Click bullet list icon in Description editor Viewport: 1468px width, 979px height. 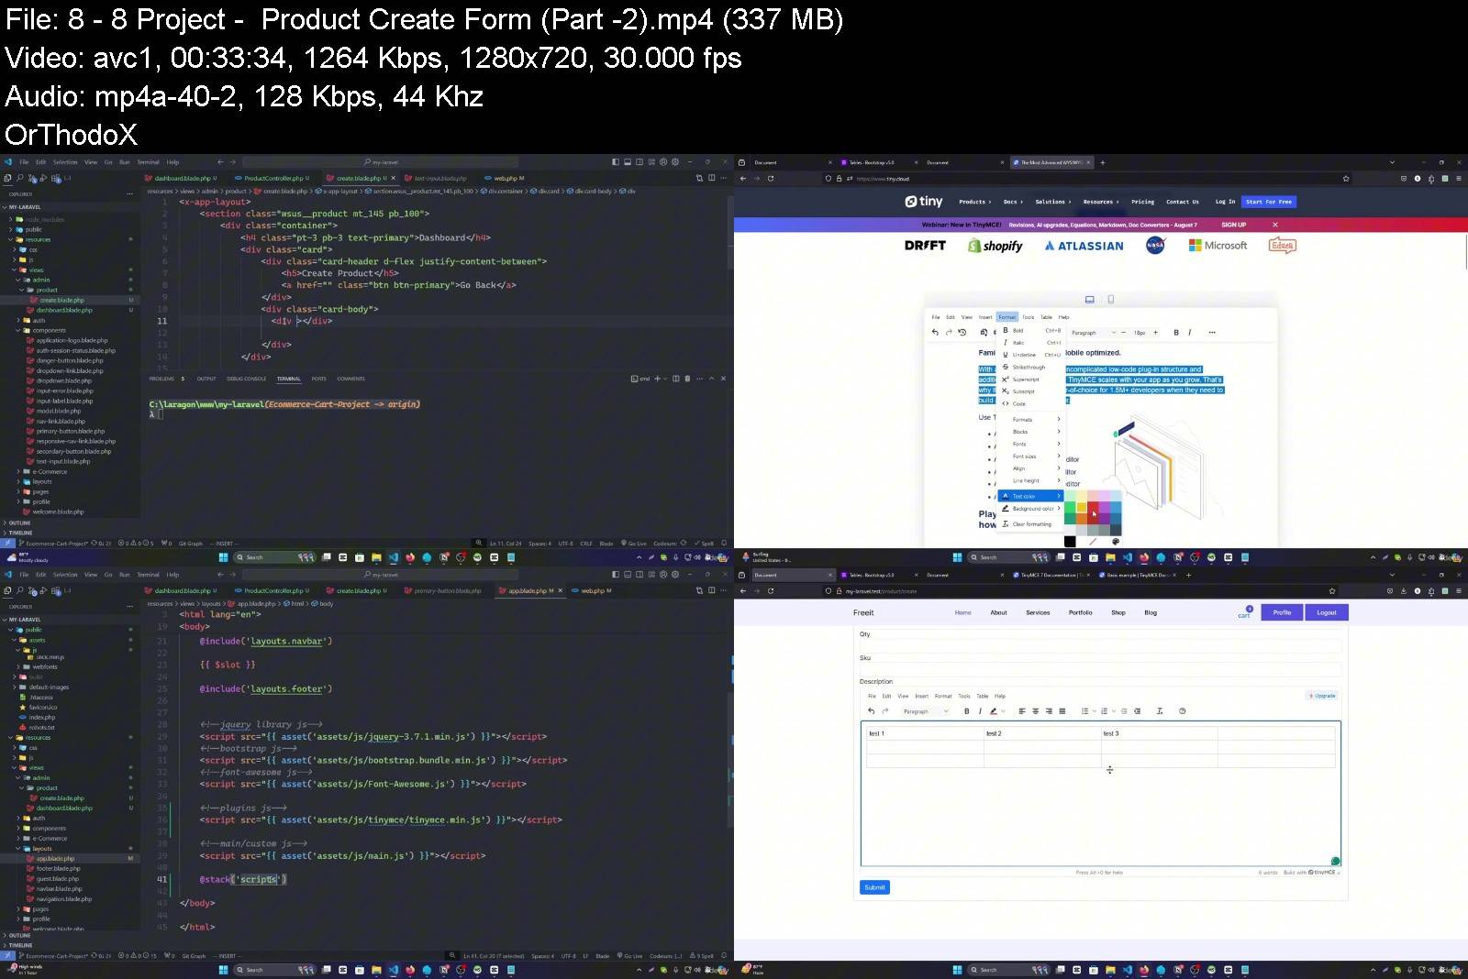click(1084, 711)
